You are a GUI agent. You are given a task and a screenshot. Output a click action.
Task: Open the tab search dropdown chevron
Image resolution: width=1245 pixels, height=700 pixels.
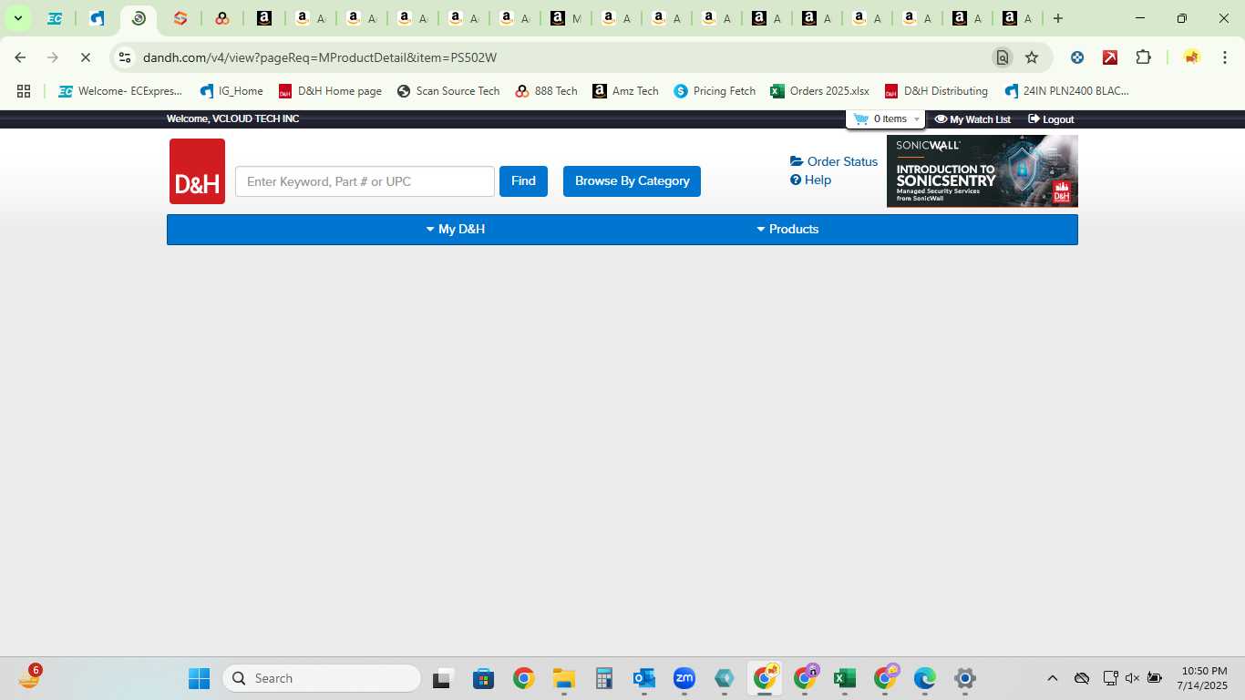[17, 18]
